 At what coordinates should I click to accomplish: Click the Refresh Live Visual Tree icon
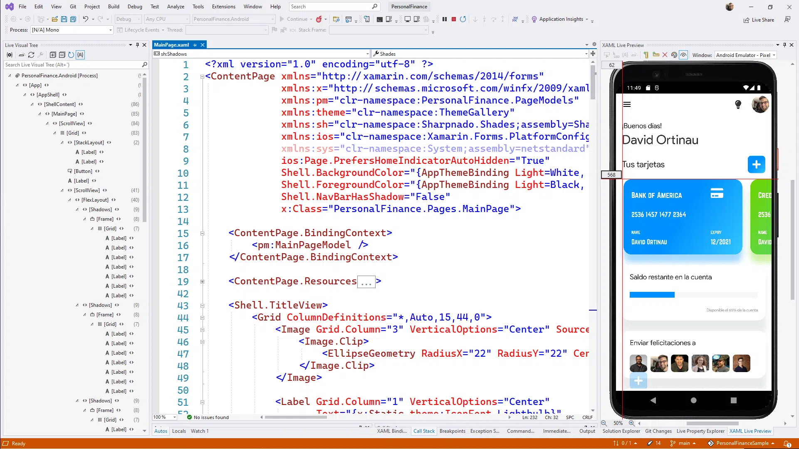31,55
